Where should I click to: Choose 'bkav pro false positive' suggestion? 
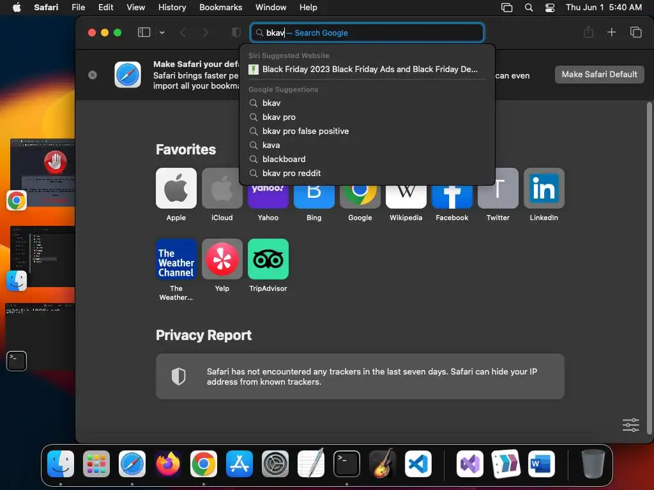click(367, 131)
